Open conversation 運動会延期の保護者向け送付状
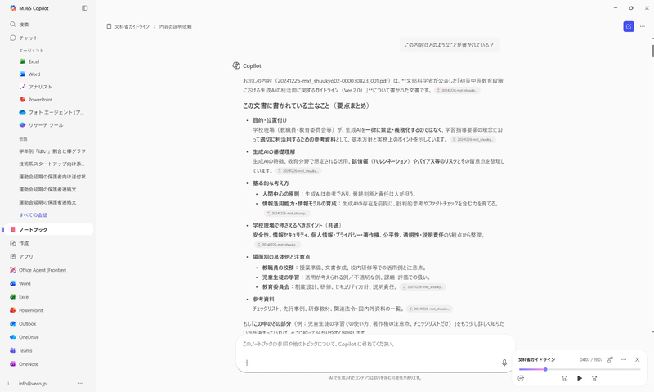Screen dimensions: 654x392 pyautogui.click(x=53, y=177)
